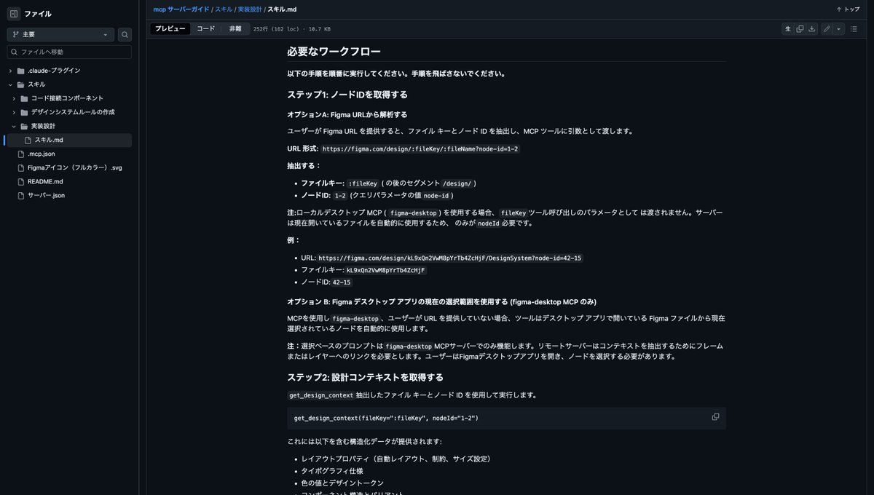Screen dimensions: 874x495
Task: Download the スキル.md file
Action: pos(811,28)
